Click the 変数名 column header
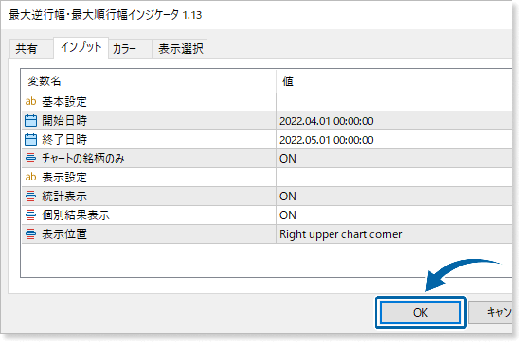 45,81
